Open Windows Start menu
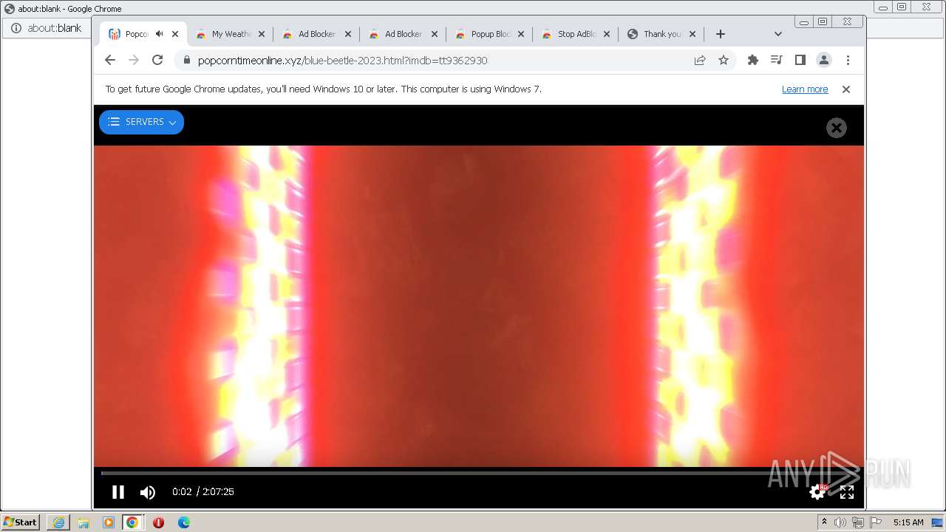The width and height of the screenshot is (946, 532). [21, 522]
